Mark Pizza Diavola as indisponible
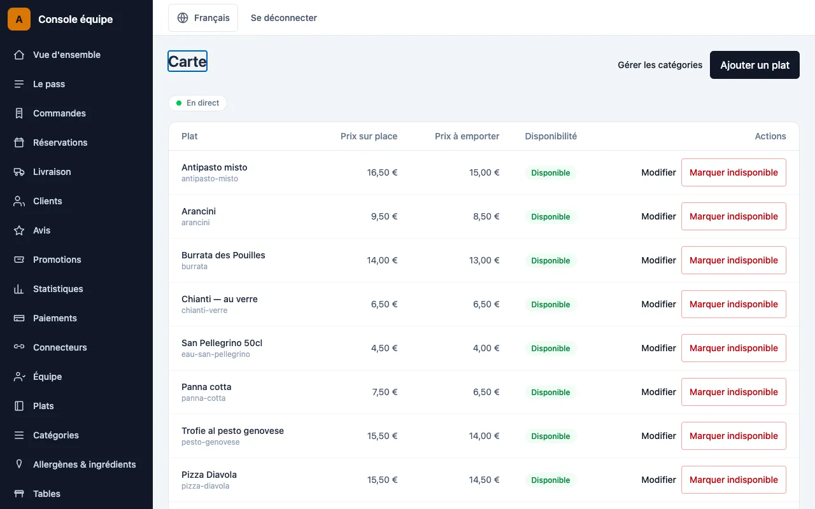This screenshot has height=509, width=815. pyautogui.click(x=733, y=480)
